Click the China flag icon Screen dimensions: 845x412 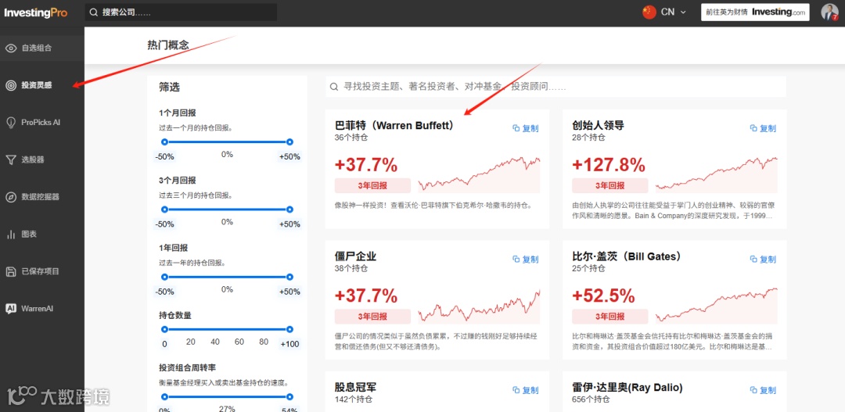[x=649, y=12]
